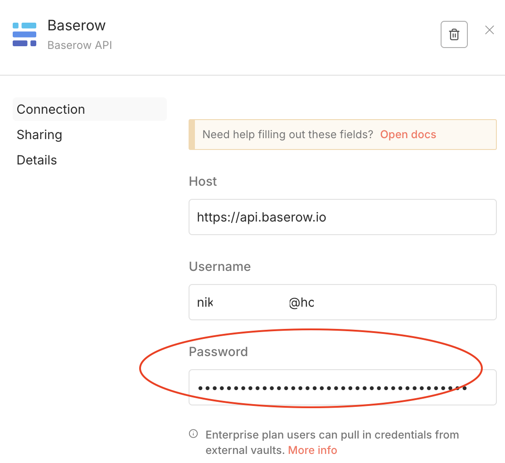This screenshot has height=463, width=505.
Task: Click the Enterprise plan users notice text
Action: click(x=332, y=435)
